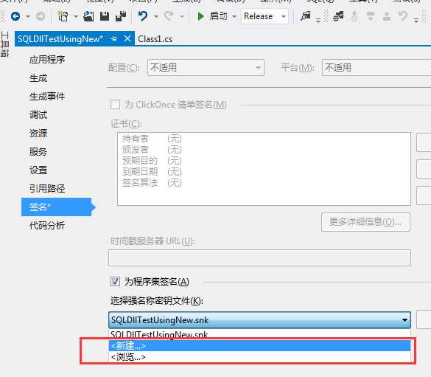Open the 设置 property page
The image size is (431, 377).
(x=38, y=170)
